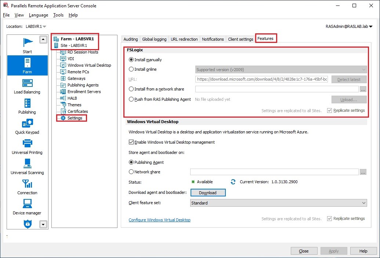Screen dimensions: 380x258
Task: Open the Language menu
Action: [39, 15]
